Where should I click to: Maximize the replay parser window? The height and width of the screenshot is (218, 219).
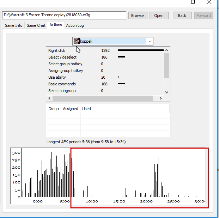point(193,2)
